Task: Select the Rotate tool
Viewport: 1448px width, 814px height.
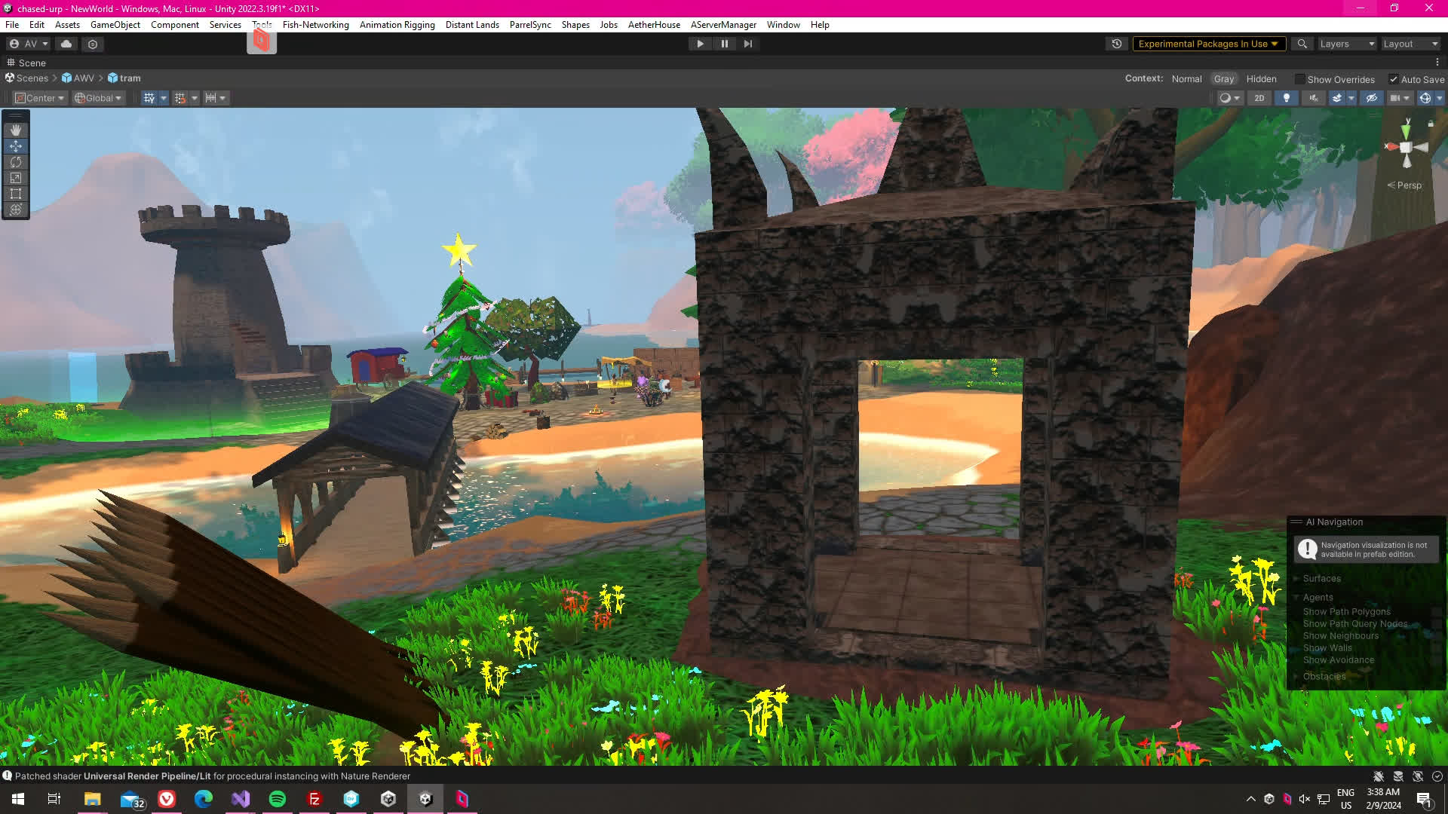Action: (15, 162)
